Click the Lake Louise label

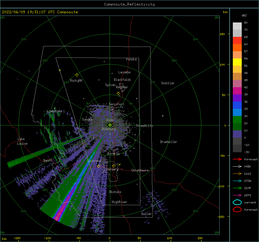point(22,141)
